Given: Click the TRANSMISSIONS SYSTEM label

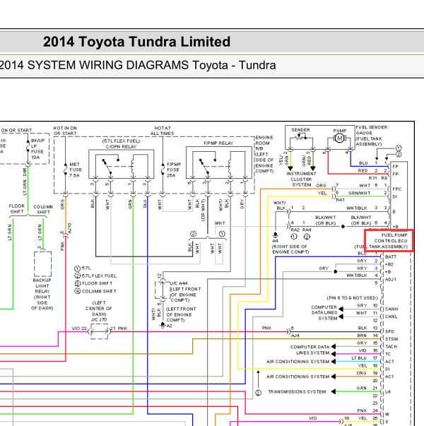Looking at the screenshot, I should tap(297, 391).
